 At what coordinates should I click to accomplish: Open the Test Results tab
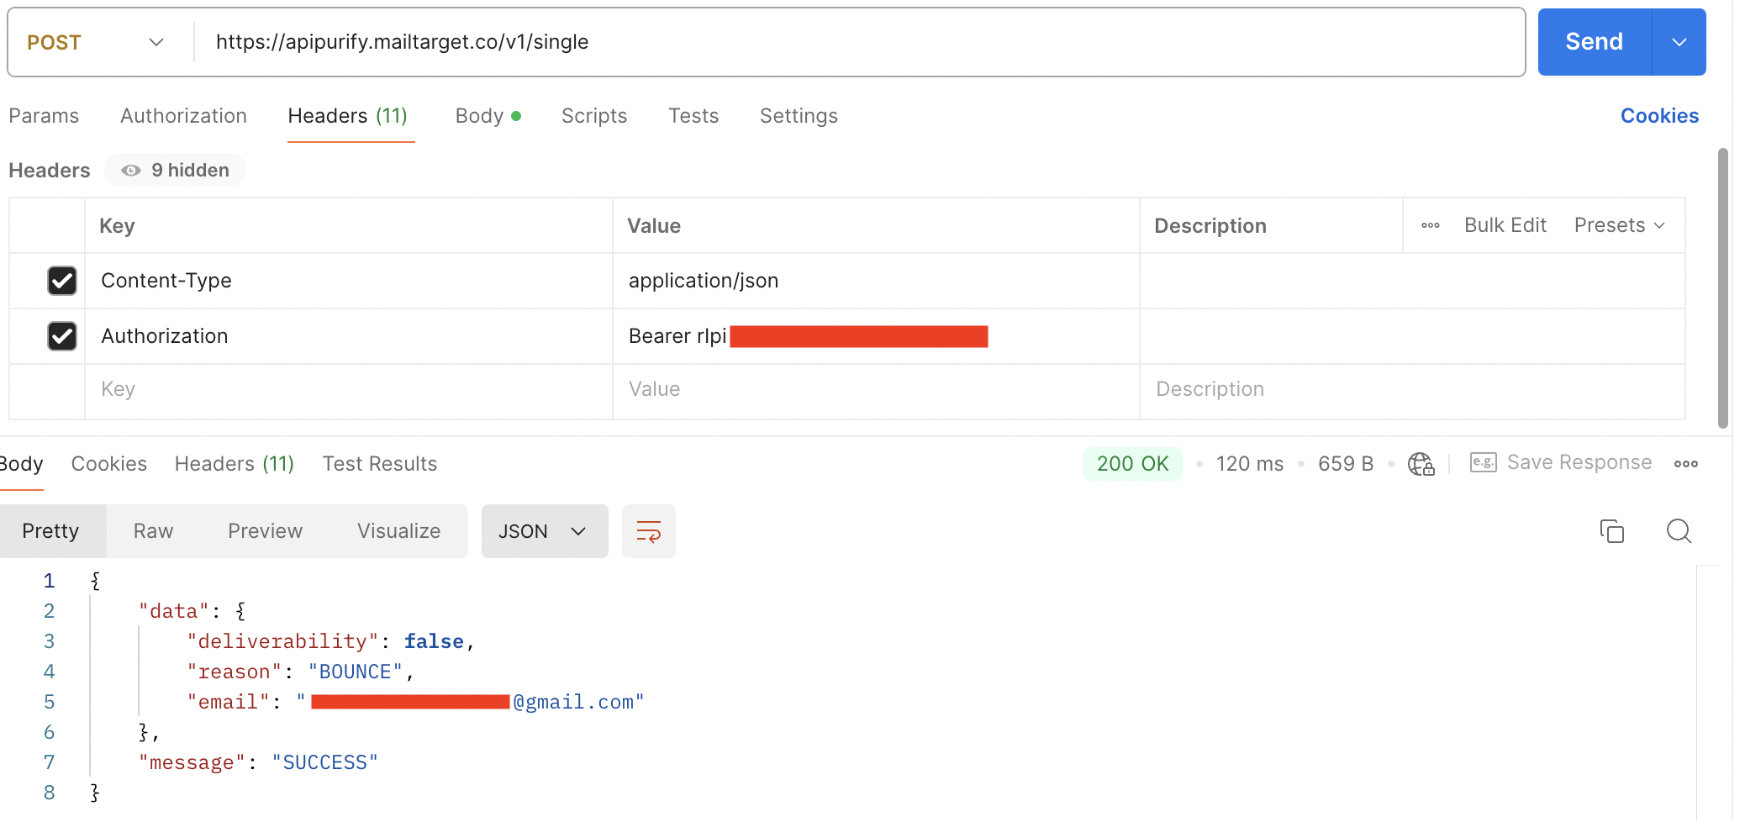point(380,464)
